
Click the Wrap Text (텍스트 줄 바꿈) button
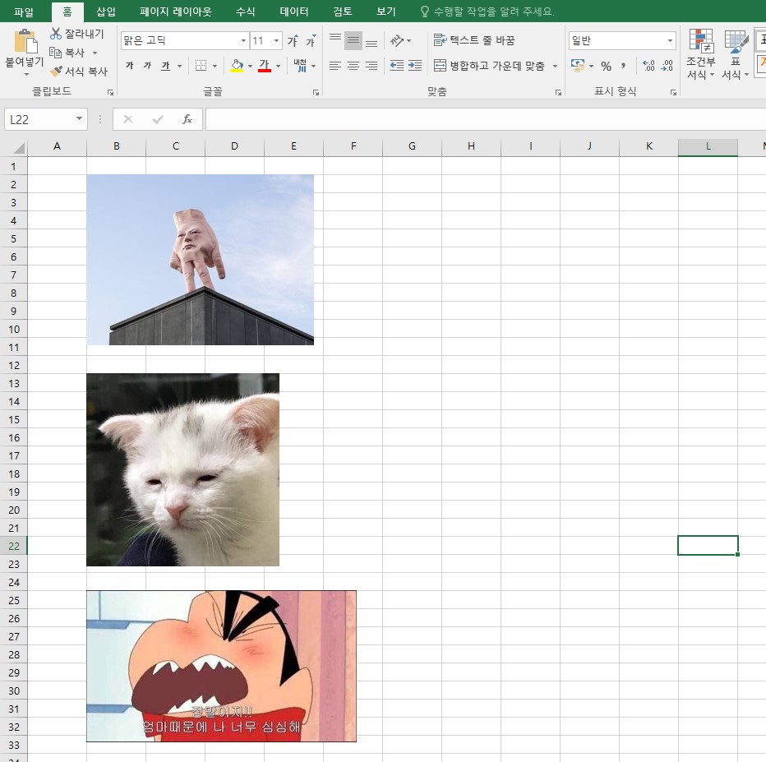[474, 40]
